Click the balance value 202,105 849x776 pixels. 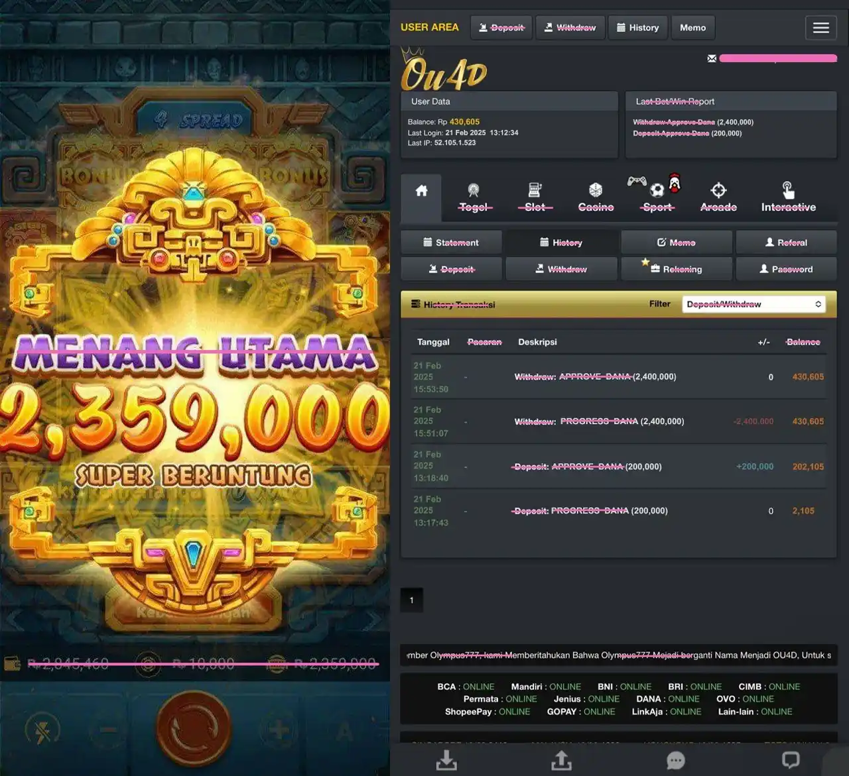[x=808, y=467]
